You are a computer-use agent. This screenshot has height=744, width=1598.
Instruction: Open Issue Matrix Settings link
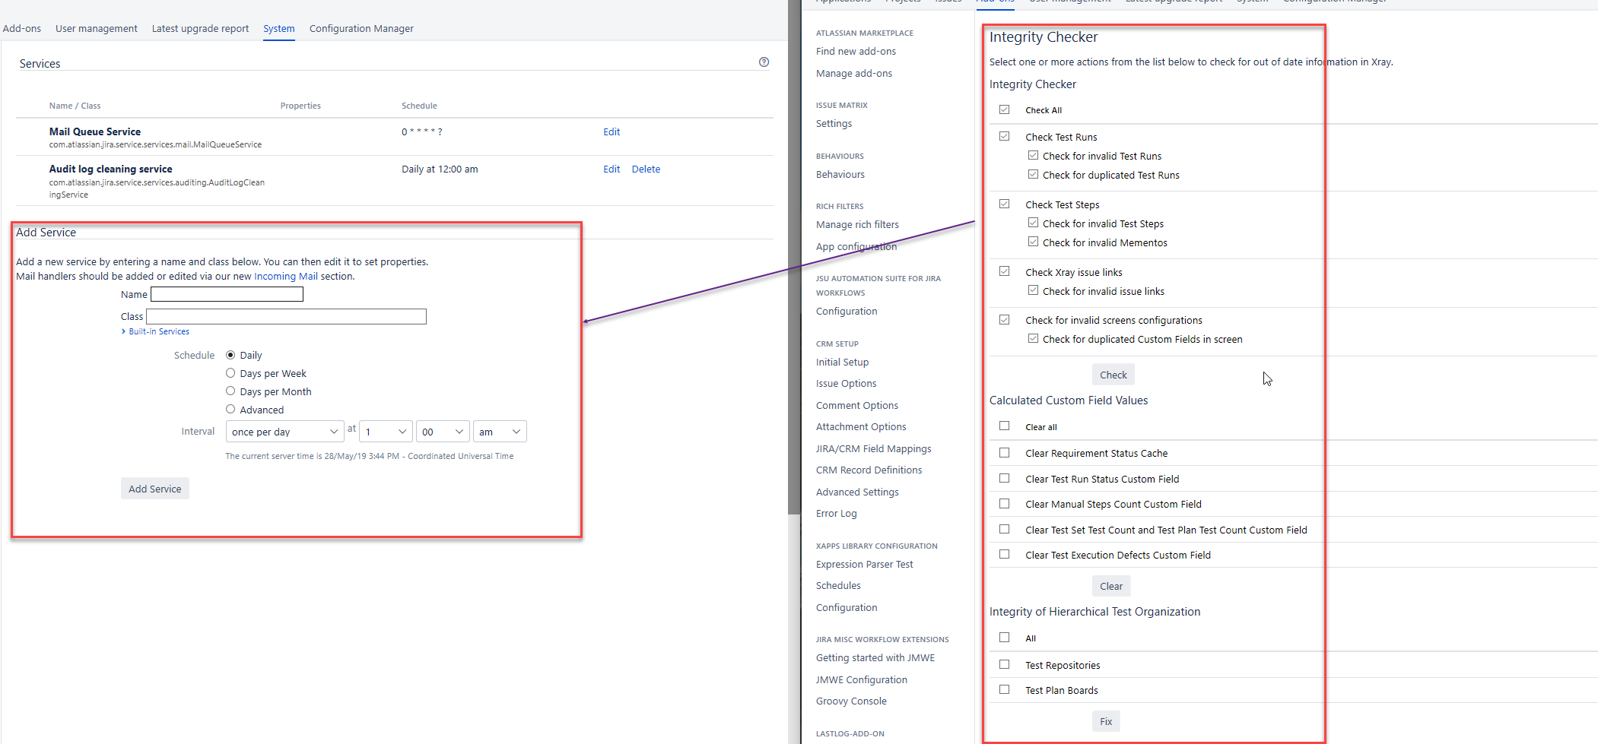(x=834, y=123)
